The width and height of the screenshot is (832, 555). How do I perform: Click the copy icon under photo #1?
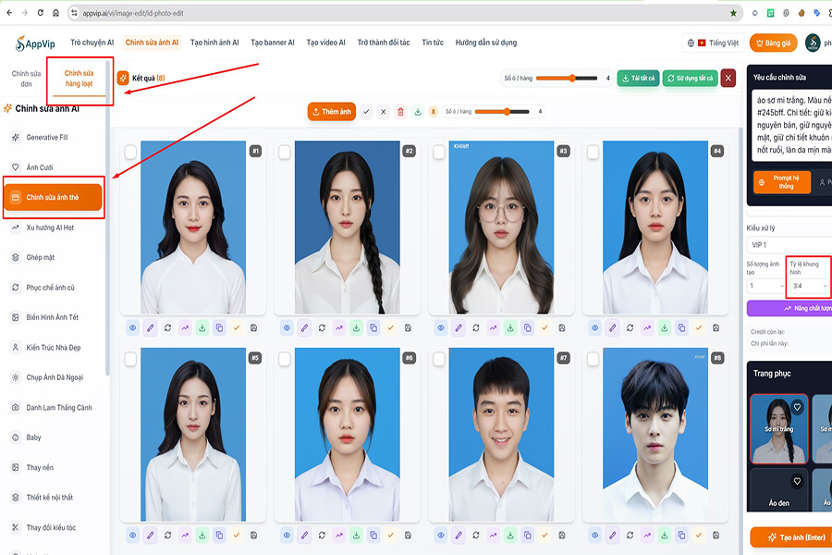[219, 327]
